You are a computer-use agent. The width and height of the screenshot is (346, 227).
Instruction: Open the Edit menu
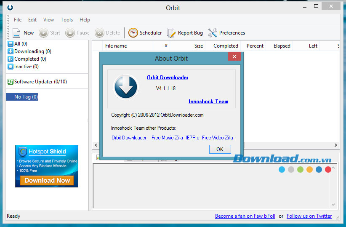(32, 20)
